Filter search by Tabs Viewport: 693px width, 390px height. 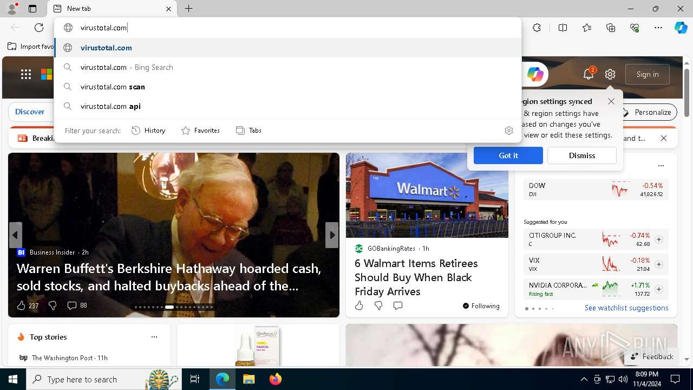click(x=249, y=131)
